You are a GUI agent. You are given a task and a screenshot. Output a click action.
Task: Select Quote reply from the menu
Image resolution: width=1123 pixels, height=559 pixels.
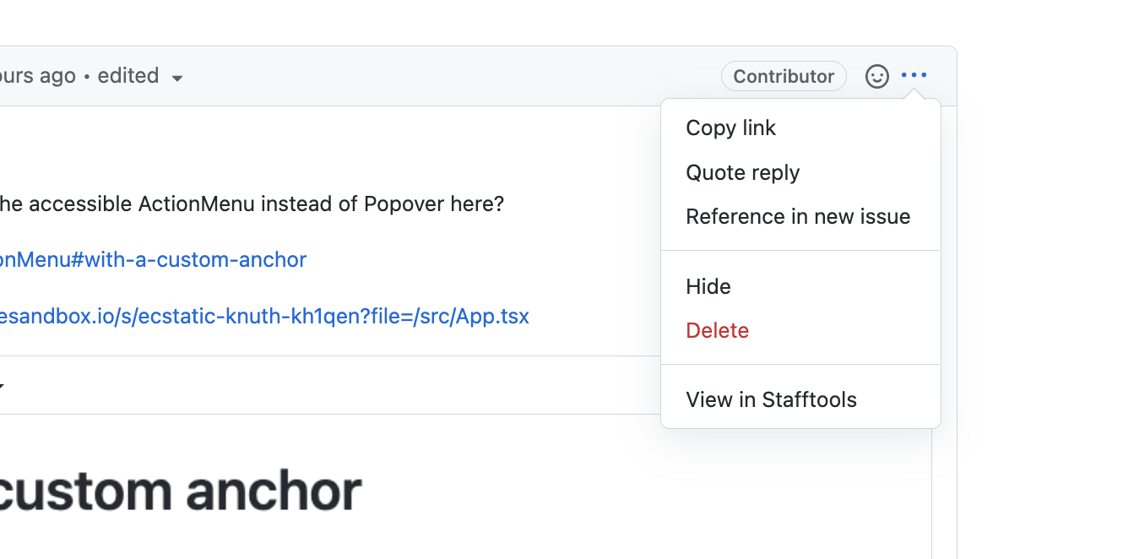[x=742, y=172]
